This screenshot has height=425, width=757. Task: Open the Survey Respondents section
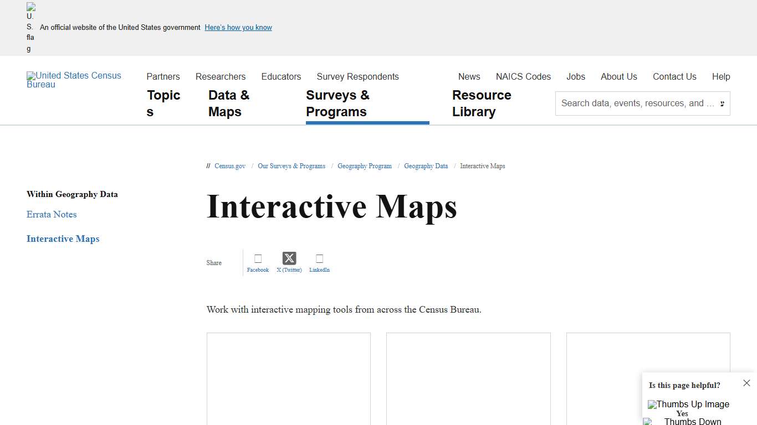357,76
